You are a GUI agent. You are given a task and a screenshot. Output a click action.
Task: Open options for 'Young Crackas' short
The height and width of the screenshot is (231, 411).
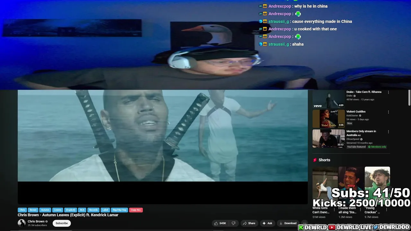point(386,210)
